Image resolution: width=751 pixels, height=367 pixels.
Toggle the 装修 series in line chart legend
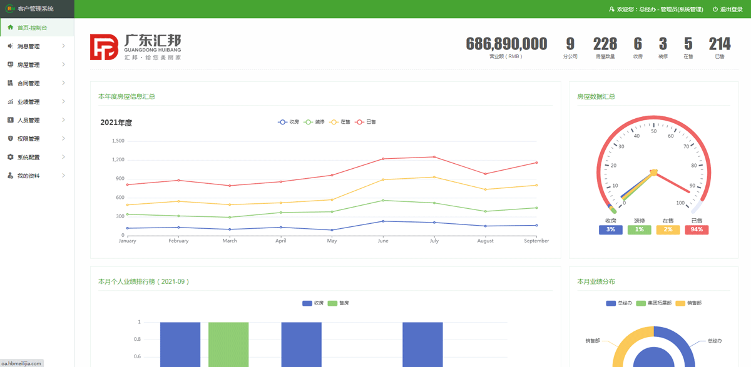pos(314,122)
